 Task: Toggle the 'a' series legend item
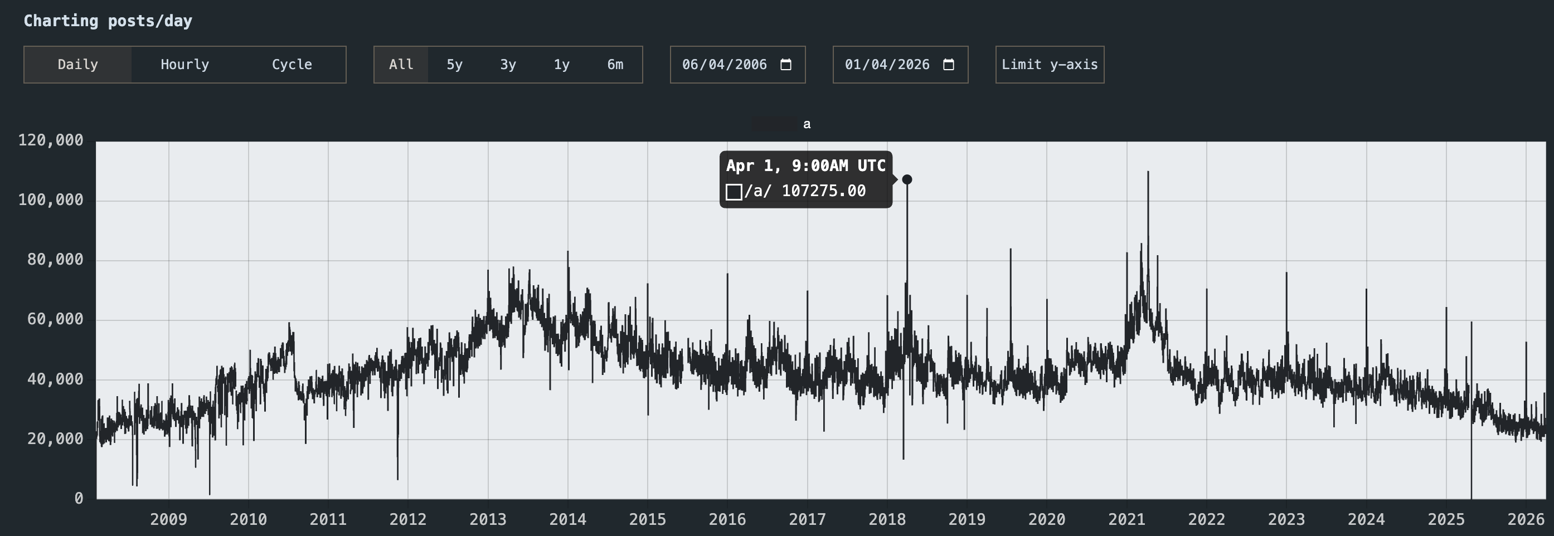pyautogui.click(x=783, y=124)
